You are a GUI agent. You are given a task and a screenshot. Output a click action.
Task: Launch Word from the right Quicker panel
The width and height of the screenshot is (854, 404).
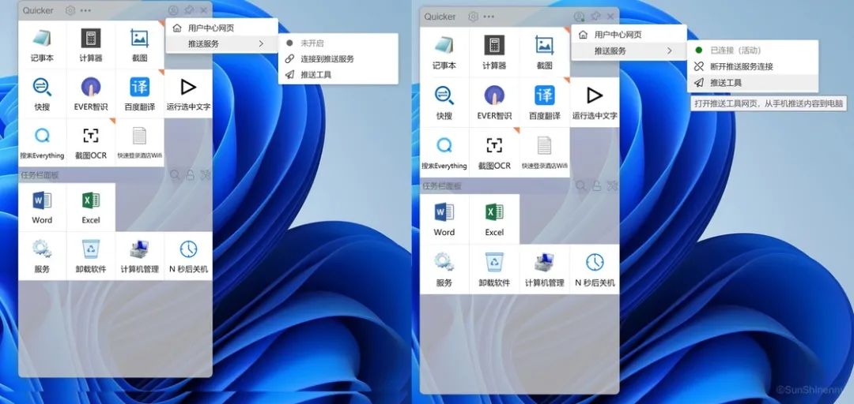coord(444,219)
